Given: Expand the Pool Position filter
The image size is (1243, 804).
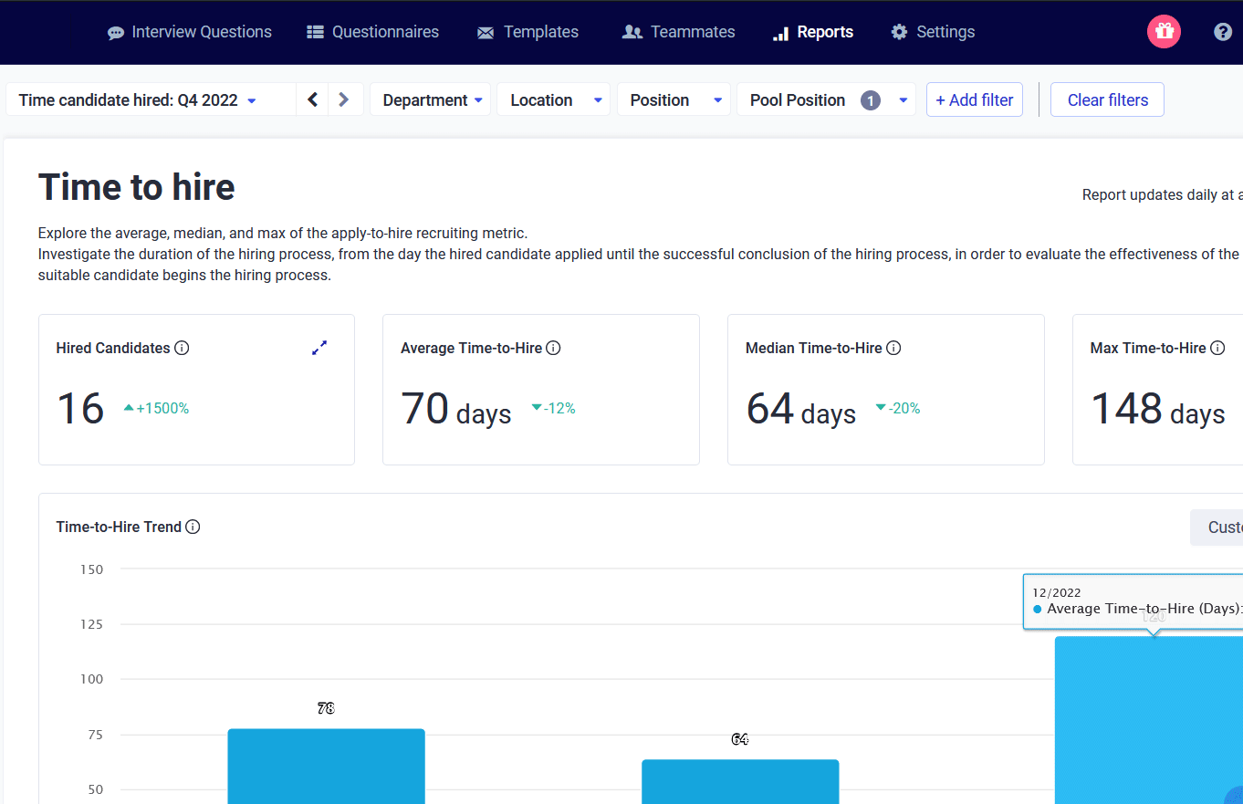Looking at the screenshot, I should coord(826,99).
